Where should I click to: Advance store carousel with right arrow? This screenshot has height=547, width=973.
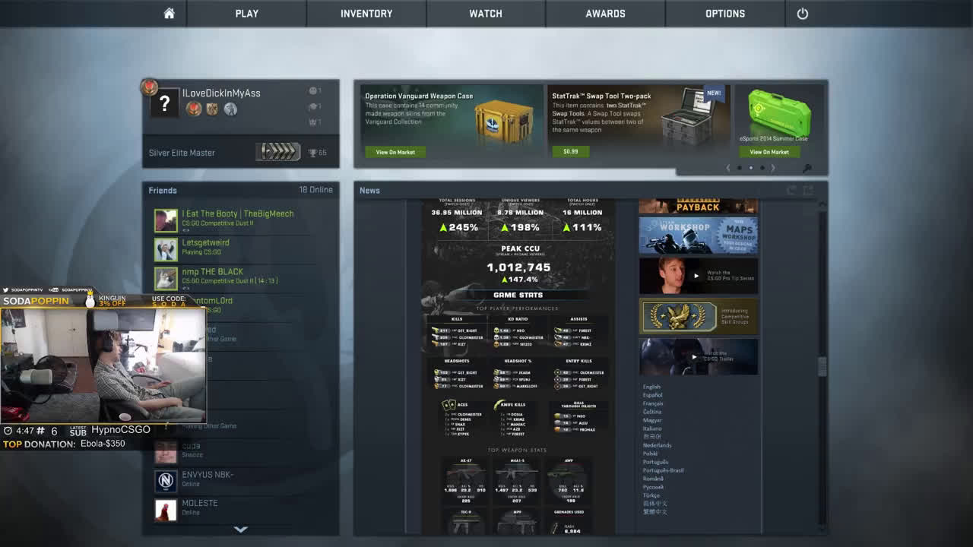click(x=773, y=168)
